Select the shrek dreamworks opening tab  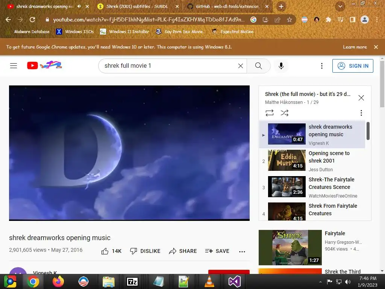(44, 6)
